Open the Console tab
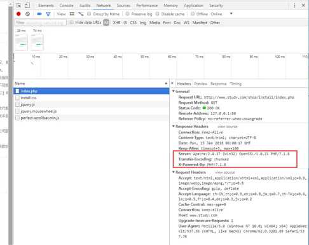The width and height of the screenshot is (309, 245). point(66,6)
